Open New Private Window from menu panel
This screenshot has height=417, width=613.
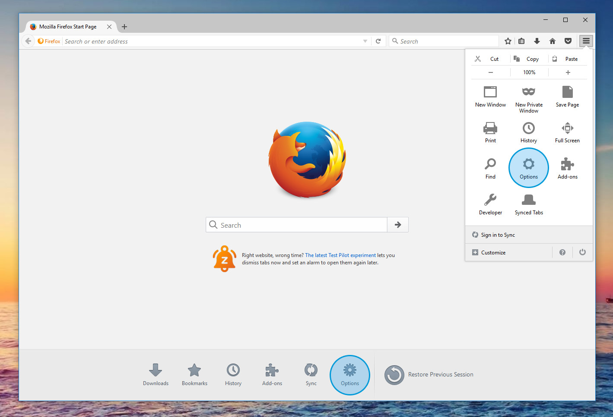(x=529, y=99)
